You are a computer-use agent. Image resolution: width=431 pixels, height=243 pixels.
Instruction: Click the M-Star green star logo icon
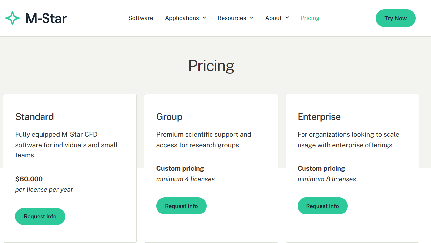(x=13, y=18)
